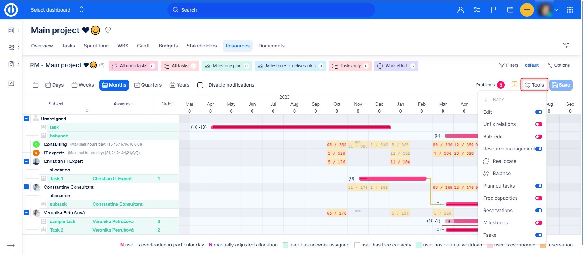The height and width of the screenshot is (255, 584).
Task: Toggle the Free capacities switch
Action: pos(538,198)
